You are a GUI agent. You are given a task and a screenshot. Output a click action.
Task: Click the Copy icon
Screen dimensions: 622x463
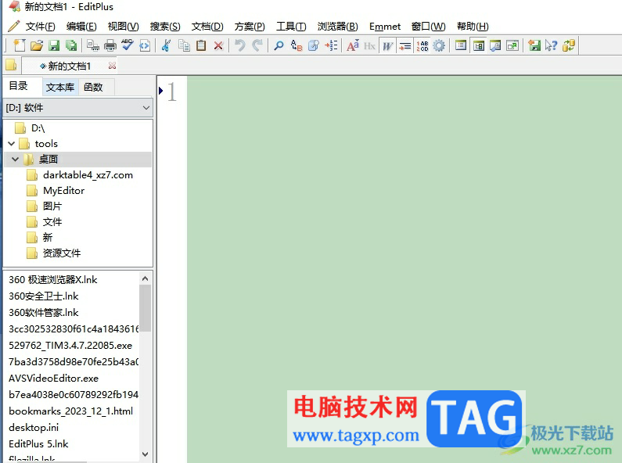184,45
